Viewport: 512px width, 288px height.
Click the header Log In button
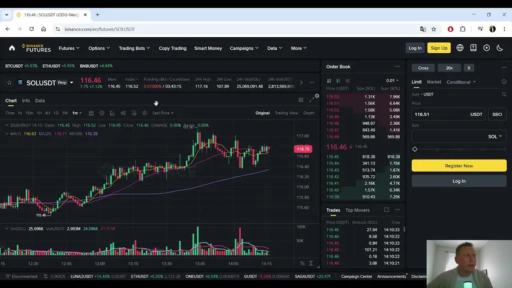click(415, 48)
